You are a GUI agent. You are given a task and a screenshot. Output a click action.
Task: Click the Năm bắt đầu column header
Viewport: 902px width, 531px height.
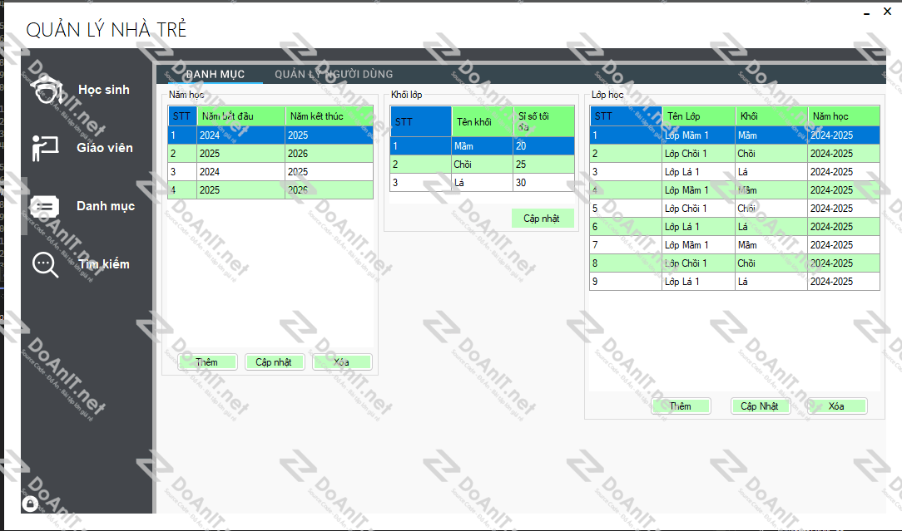point(241,116)
